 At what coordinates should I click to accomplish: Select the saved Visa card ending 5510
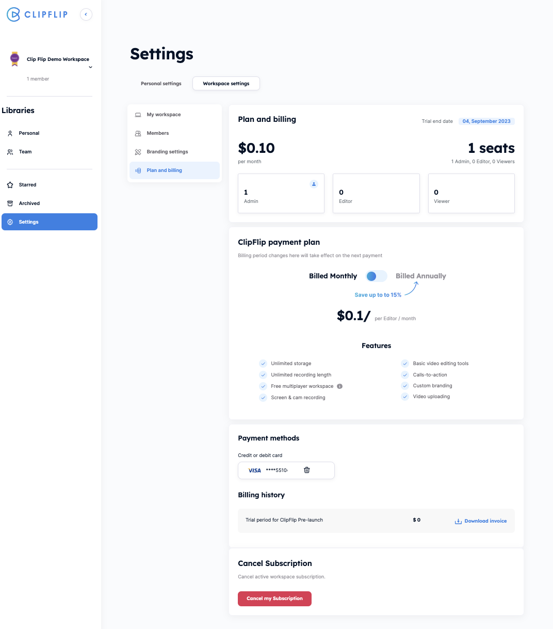pos(286,470)
